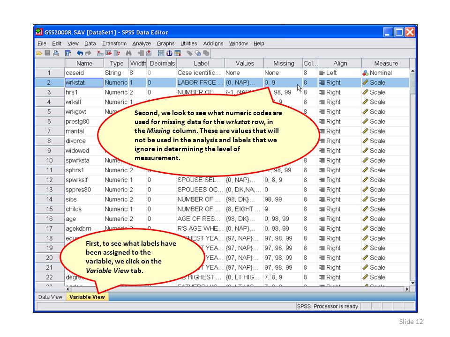Image resolution: width=450 pixels, height=337 pixels.
Task: Save the data file using the toolbar disk icon
Action: click(x=47, y=53)
